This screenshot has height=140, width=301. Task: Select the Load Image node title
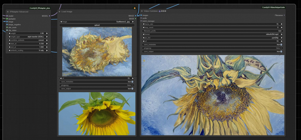tap(67, 12)
